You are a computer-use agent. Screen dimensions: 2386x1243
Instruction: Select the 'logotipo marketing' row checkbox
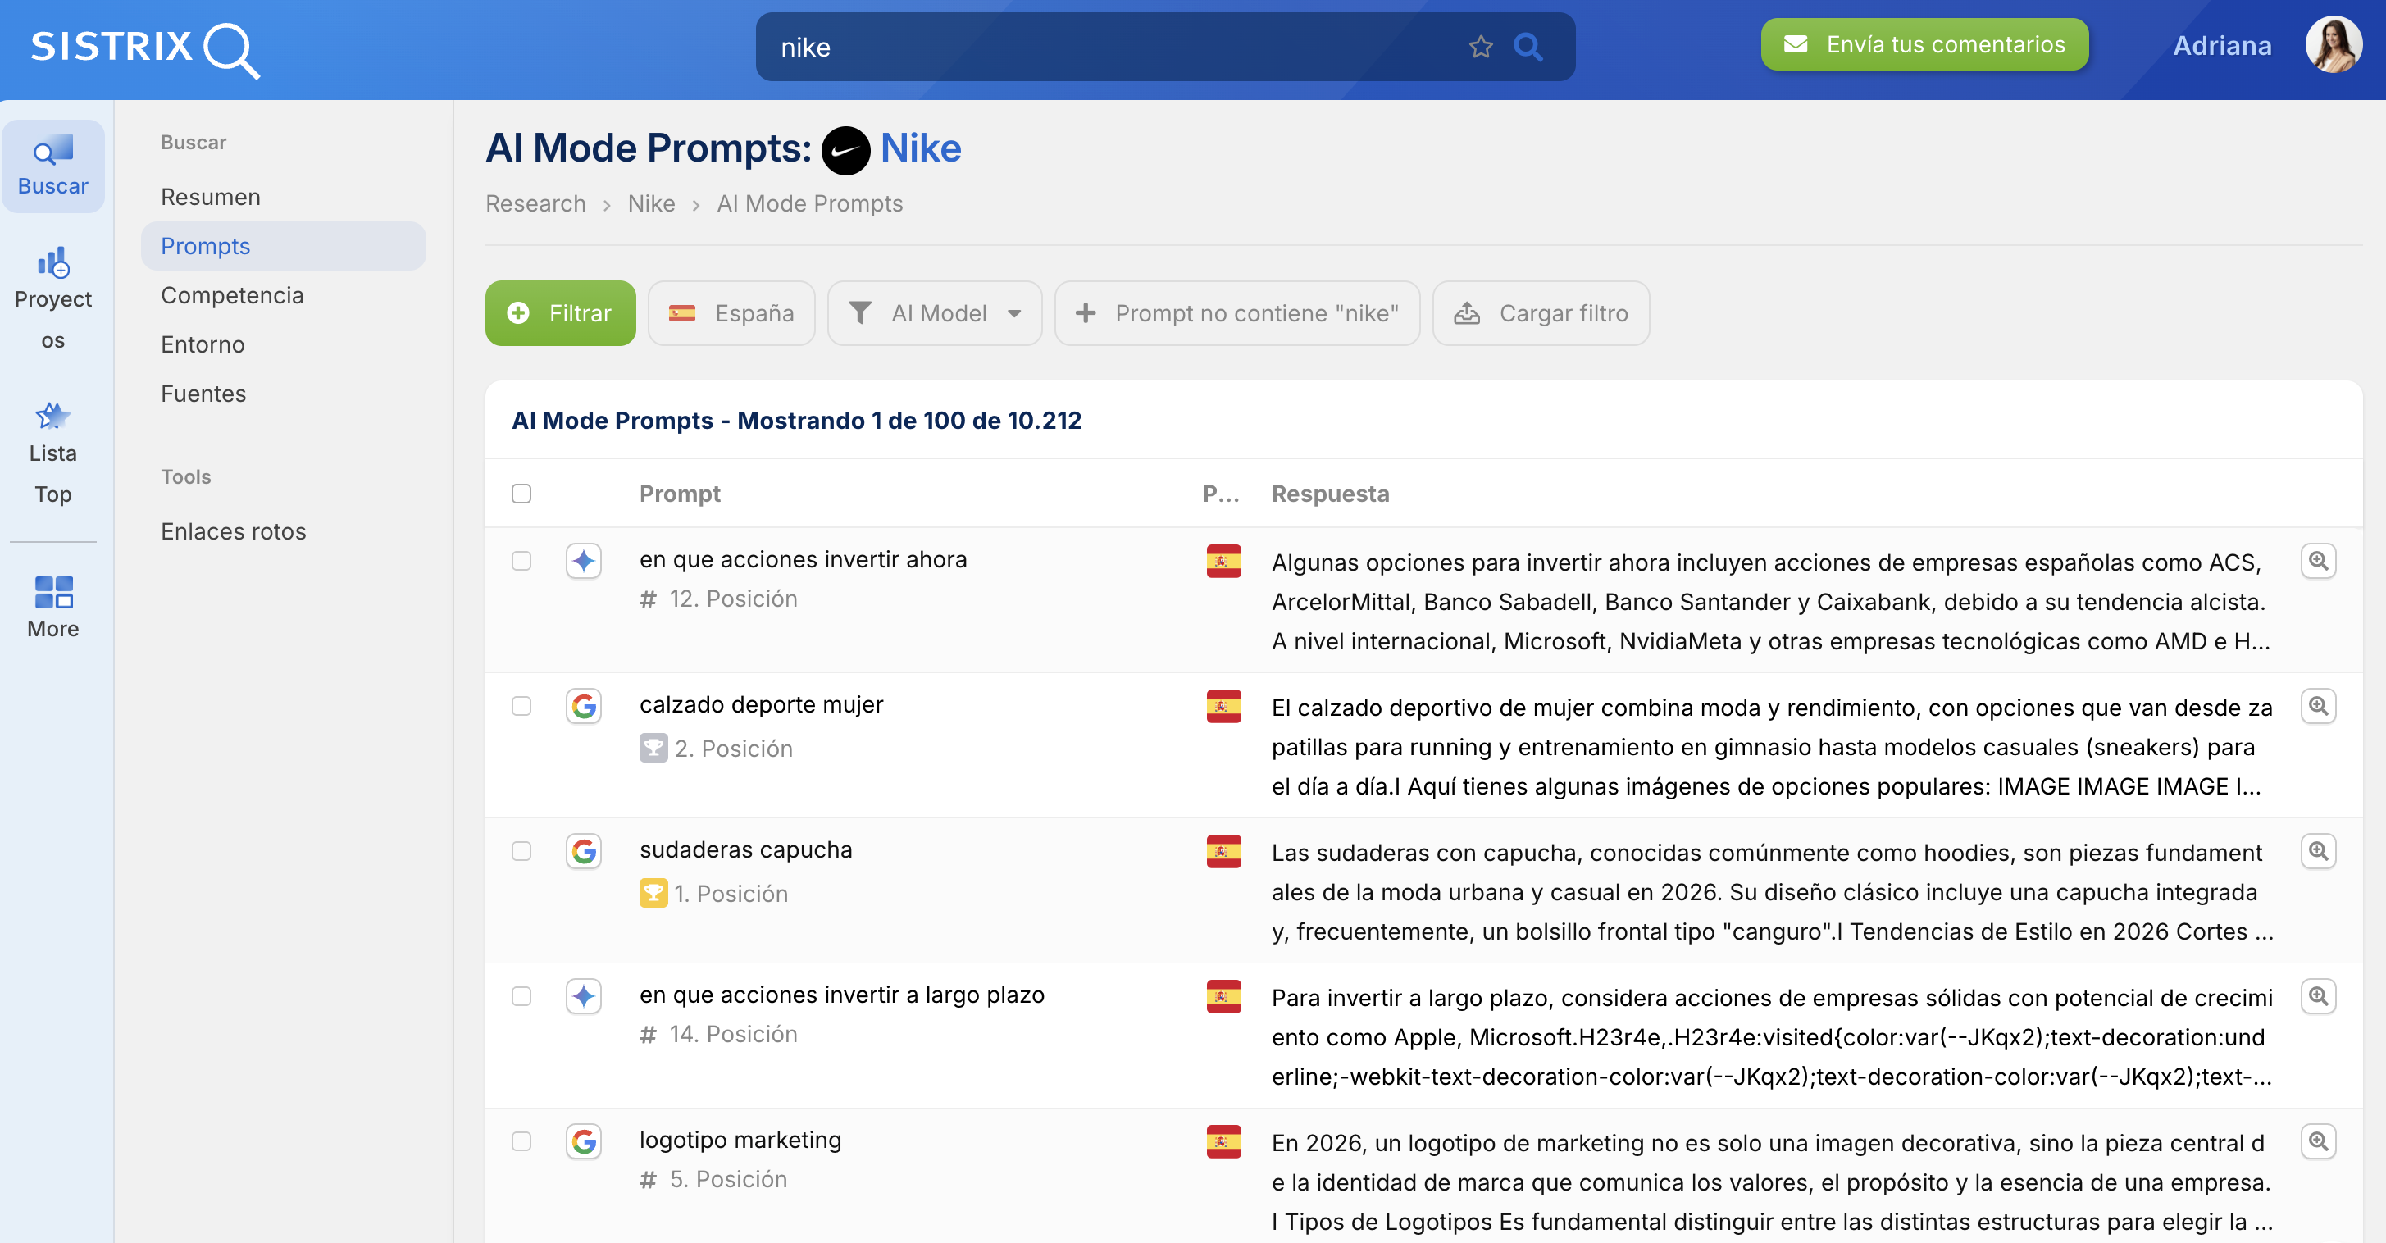[521, 1141]
